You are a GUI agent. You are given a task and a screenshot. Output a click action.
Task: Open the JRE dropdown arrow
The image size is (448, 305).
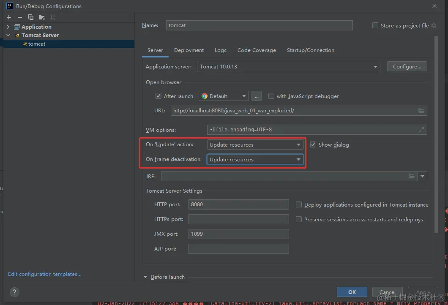422,176
